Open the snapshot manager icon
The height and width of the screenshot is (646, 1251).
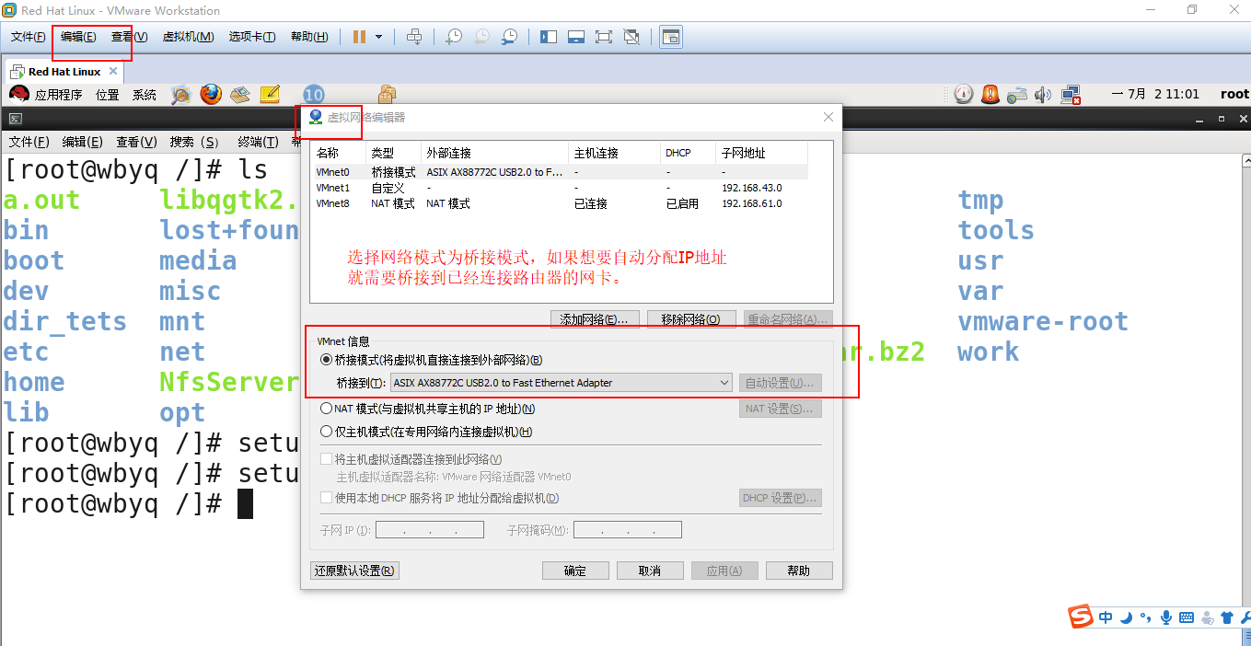[x=509, y=37]
